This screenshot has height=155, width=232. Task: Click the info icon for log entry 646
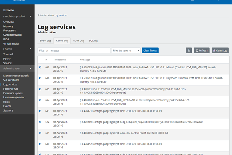pos(40,78)
